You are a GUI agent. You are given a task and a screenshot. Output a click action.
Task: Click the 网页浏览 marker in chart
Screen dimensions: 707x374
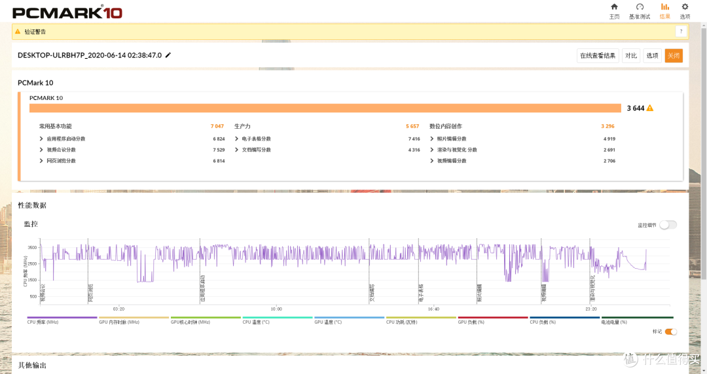tap(90, 293)
